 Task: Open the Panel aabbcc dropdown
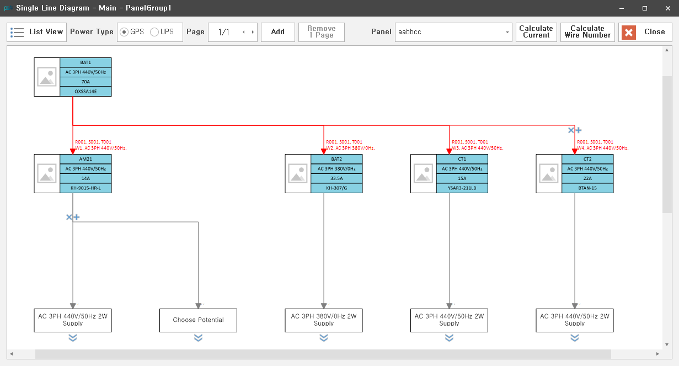(x=454, y=32)
